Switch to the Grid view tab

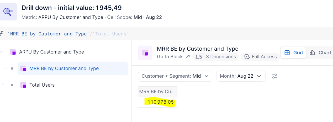pos(294,53)
